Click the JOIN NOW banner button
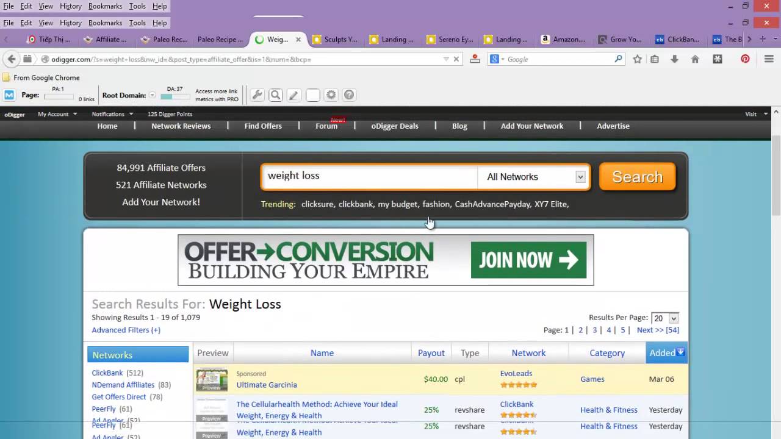The height and width of the screenshot is (439, 781). (x=528, y=260)
